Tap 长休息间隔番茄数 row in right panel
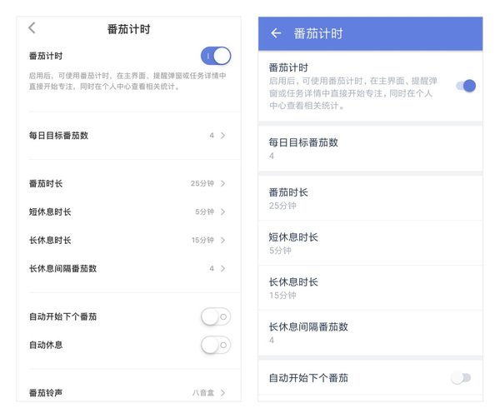This screenshot has height=418, width=500. (x=370, y=332)
